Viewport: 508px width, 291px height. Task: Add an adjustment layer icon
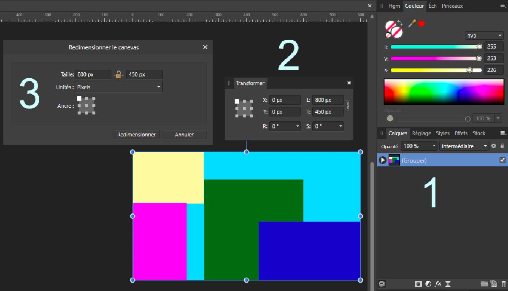428,284
